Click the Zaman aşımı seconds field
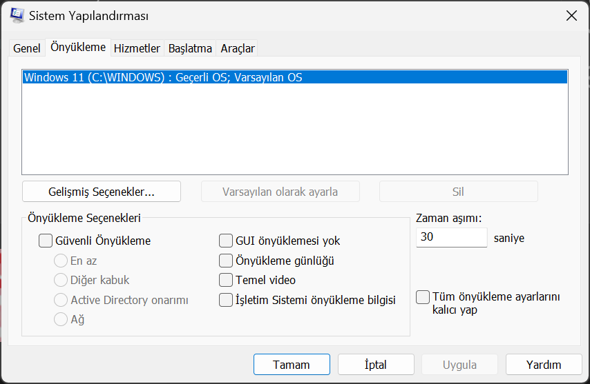This screenshot has width=590, height=384. [x=452, y=237]
